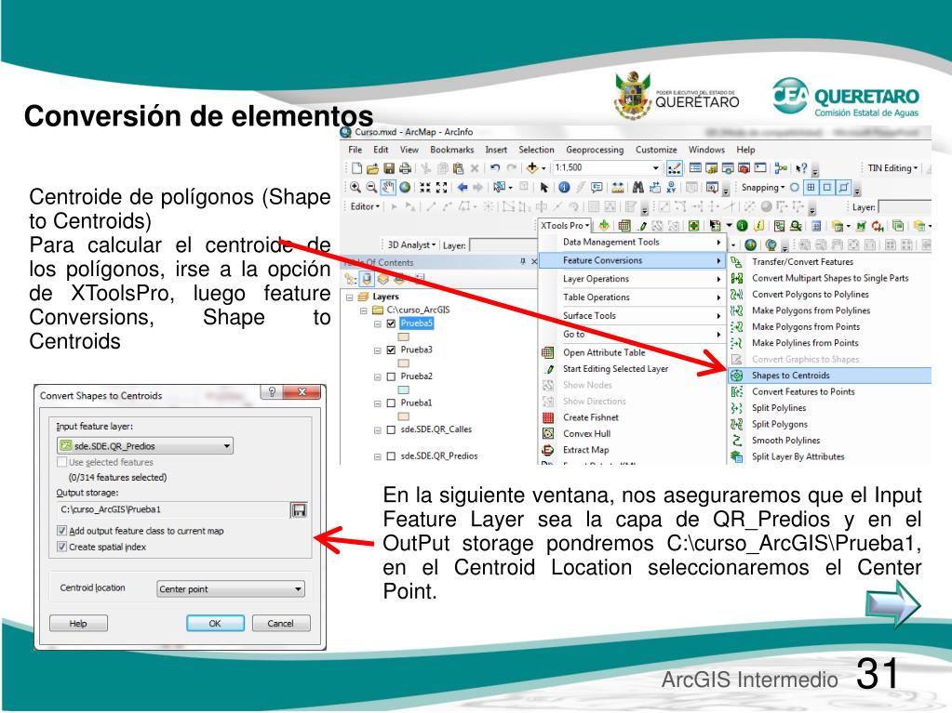Choose Shapes to Centroids menu item
The height and width of the screenshot is (713, 952).
pos(829,376)
